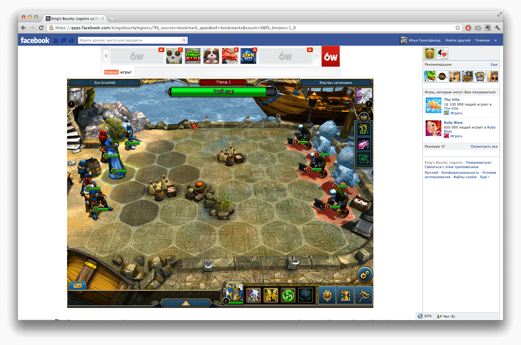
Task: Click the facebook logo
Action: point(35,40)
